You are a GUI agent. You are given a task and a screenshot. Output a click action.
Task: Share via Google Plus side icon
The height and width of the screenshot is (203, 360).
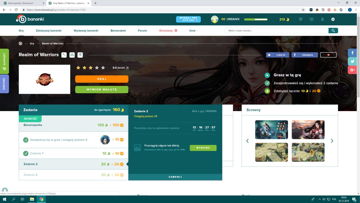352,70
